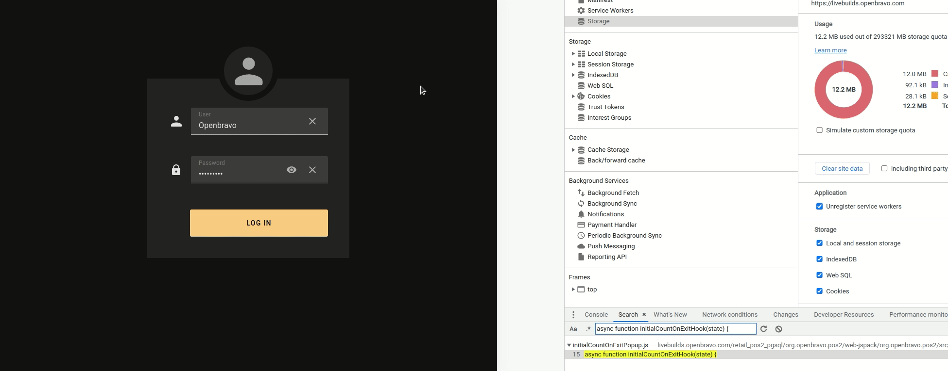
Task: Click the red swatch in usage legend
Action: click(935, 74)
